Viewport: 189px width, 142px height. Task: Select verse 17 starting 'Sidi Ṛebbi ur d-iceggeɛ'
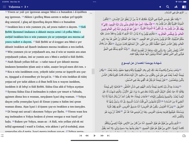tap(45, 44)
